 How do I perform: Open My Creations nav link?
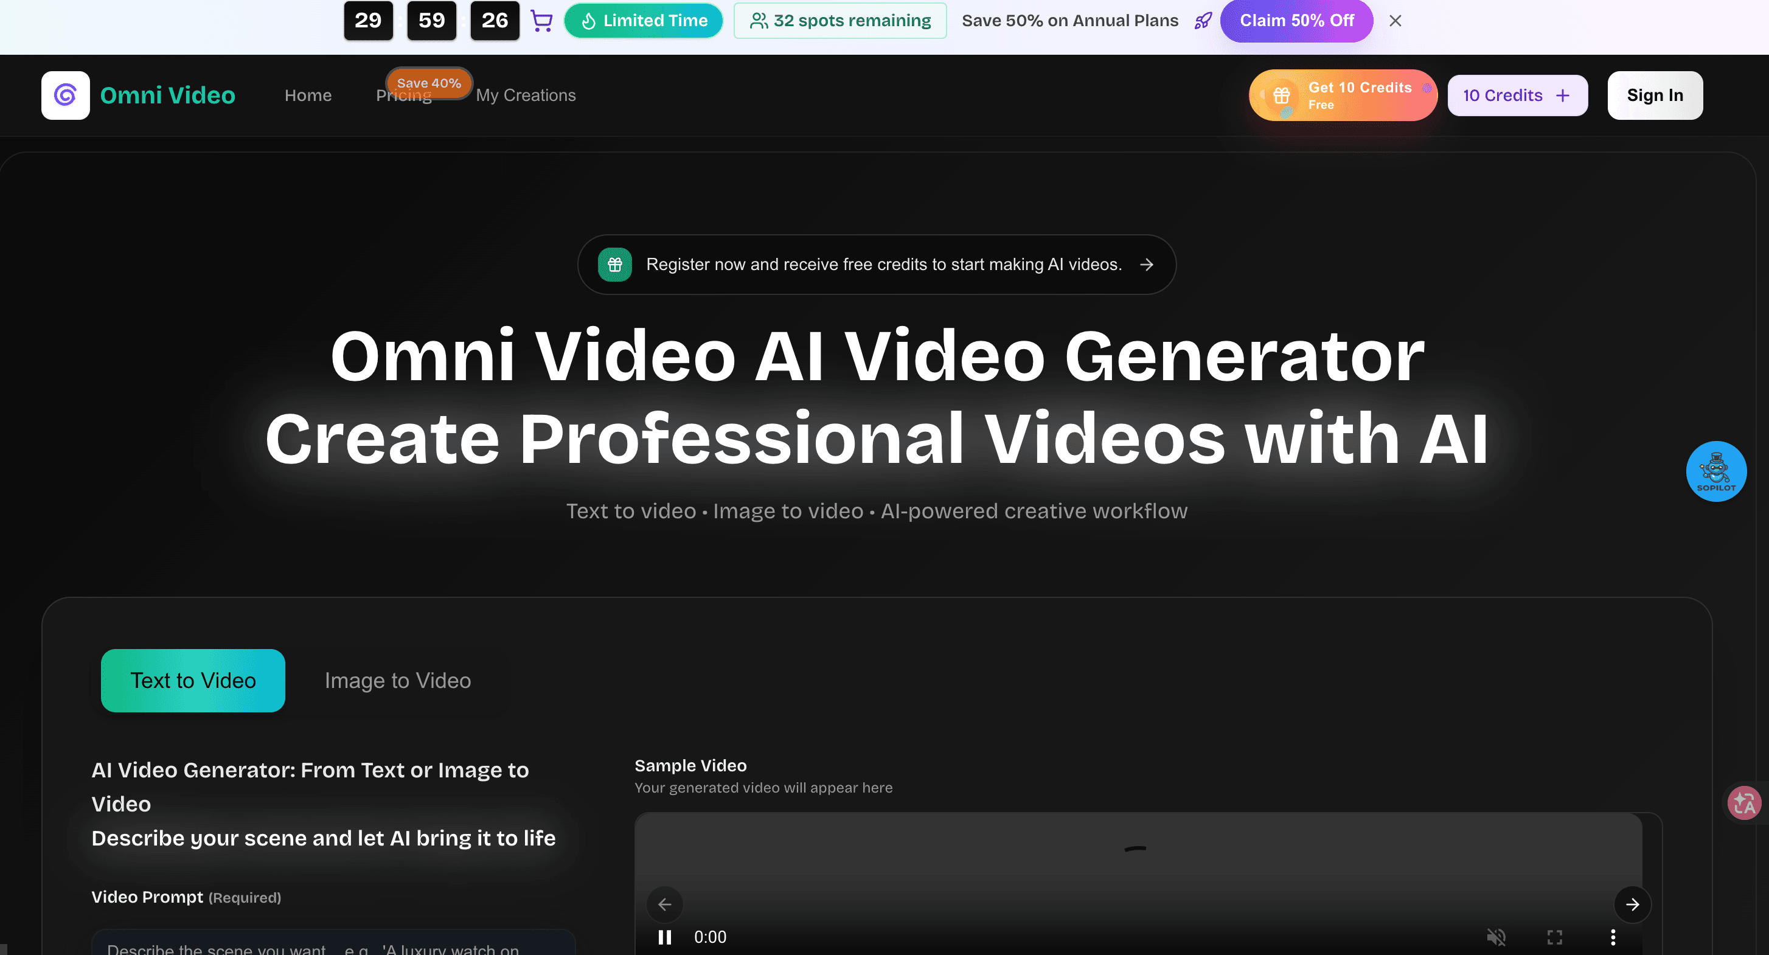[526, 95]
